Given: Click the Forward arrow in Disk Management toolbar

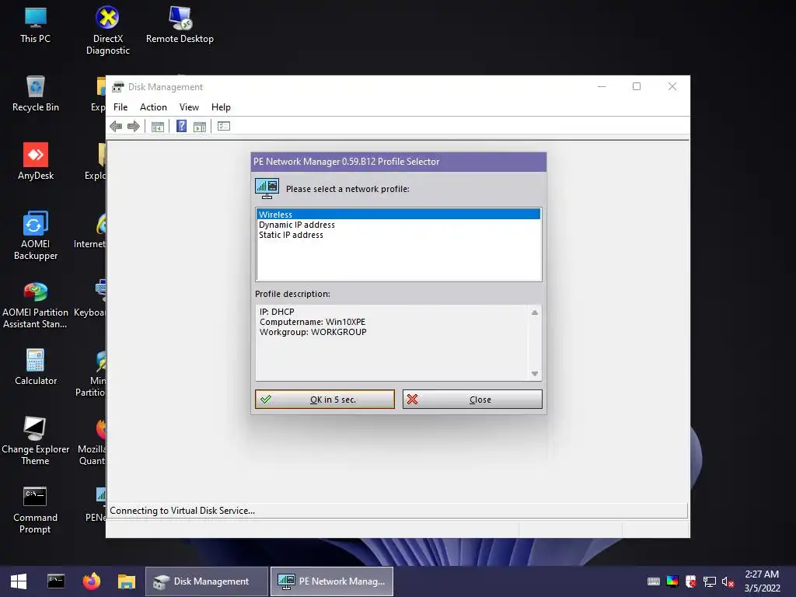Looking at the screenshot, I should click(134, 127).
